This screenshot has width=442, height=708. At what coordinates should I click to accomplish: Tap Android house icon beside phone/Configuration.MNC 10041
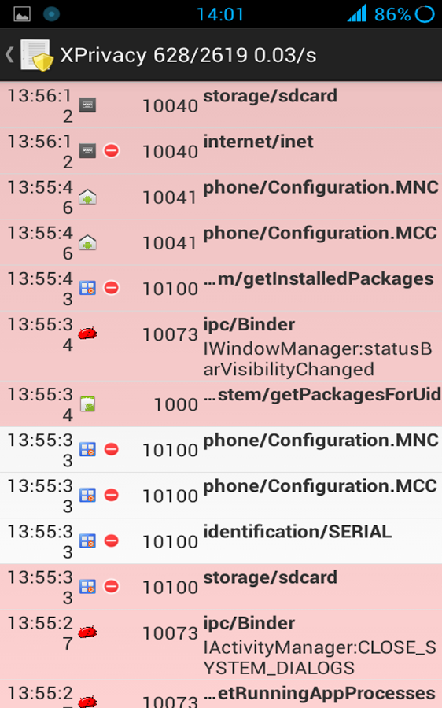pyautogui.click(x=87, y=197)
